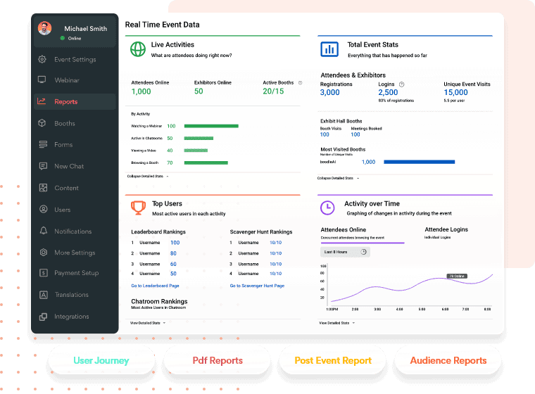This screenshot has width=535, height=394.
Task: Open Reports in the sidebar menu
Action: pos(66,102)
